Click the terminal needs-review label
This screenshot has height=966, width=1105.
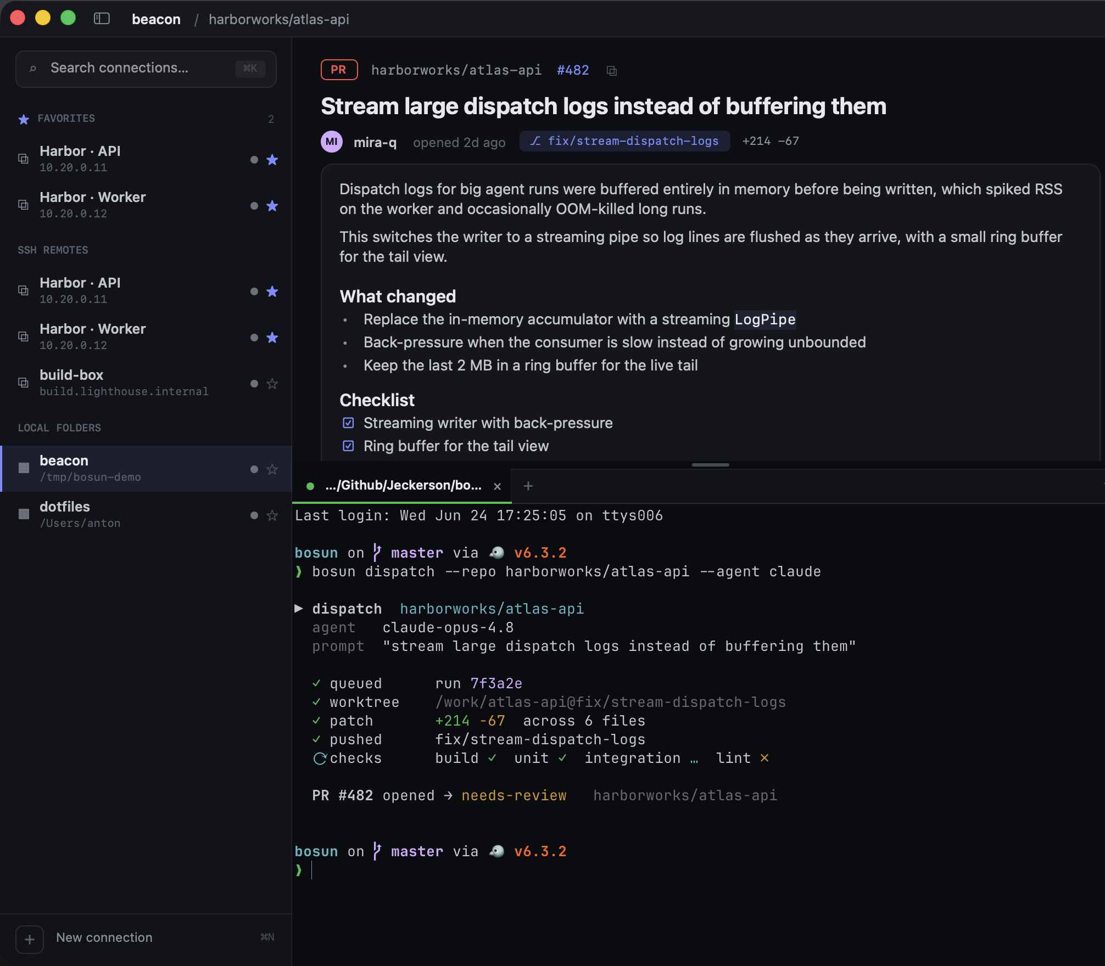pos(514,795)
